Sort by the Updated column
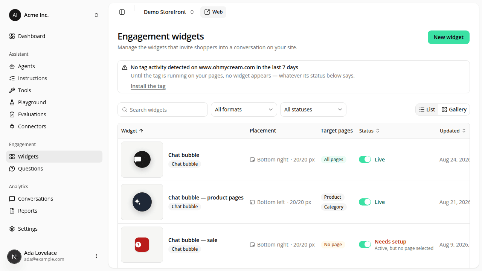 point(453,131)
